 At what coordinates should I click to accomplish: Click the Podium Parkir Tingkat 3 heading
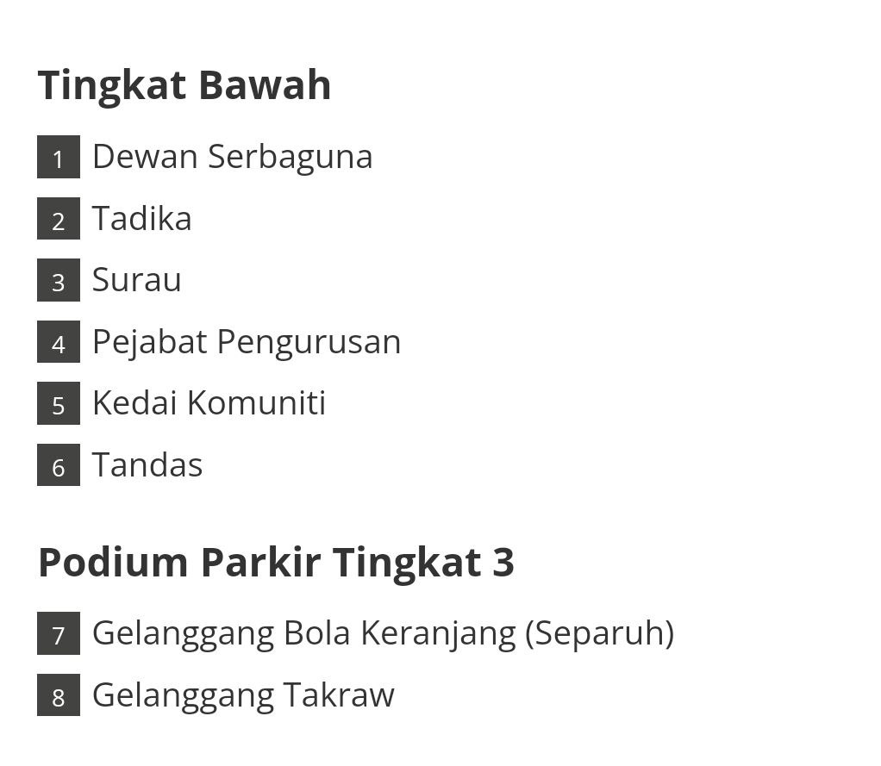click(x=276, y=562)
